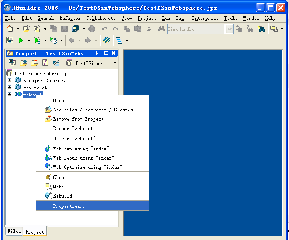Click the green Run Project arrow
The height and width of the screenshot is (240, 289).
point(21,40)
